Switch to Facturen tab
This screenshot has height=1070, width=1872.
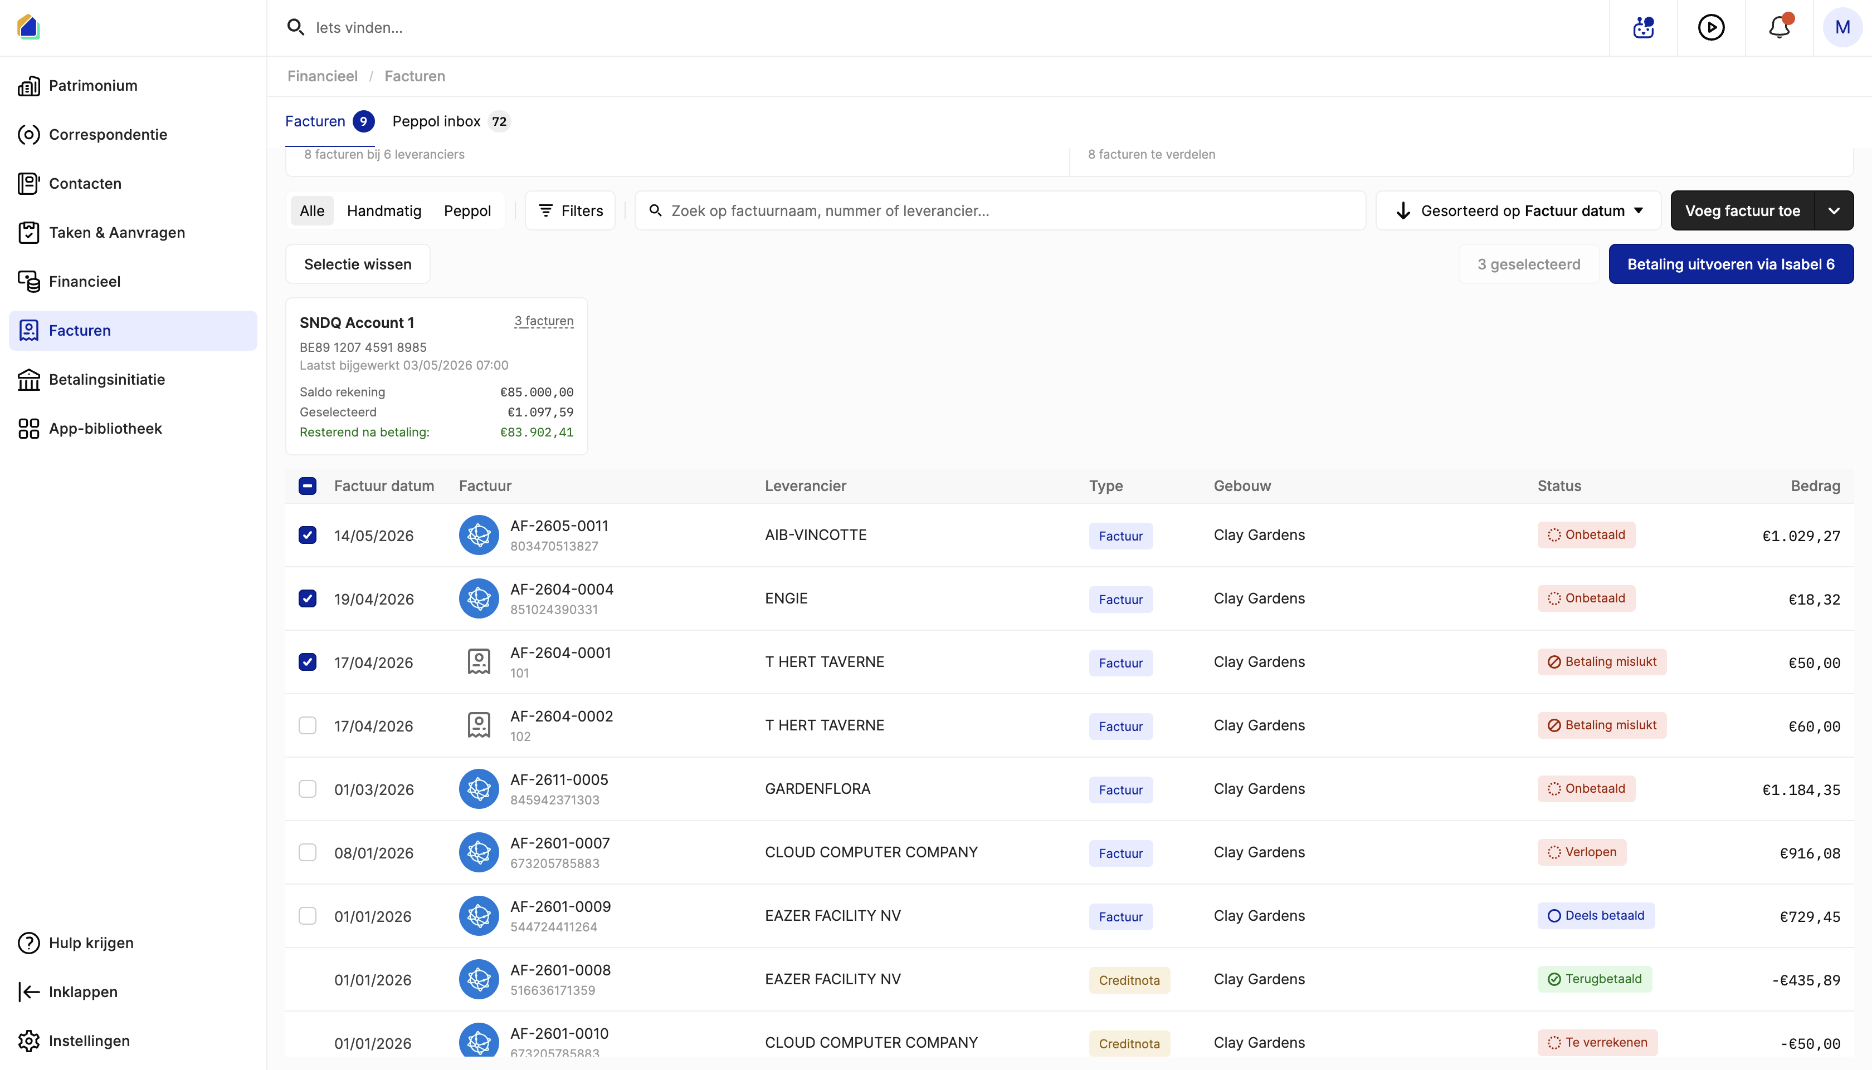329,121
